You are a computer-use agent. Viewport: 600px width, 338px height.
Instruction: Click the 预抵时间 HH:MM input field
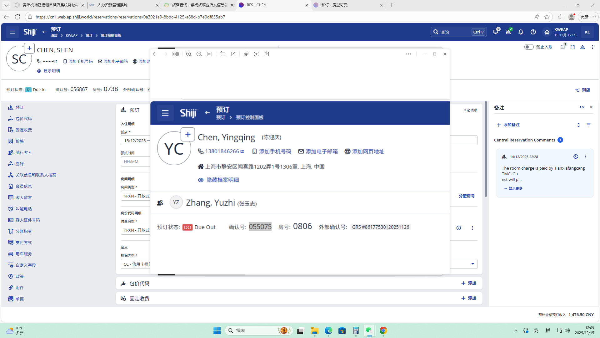pos(135,161)
